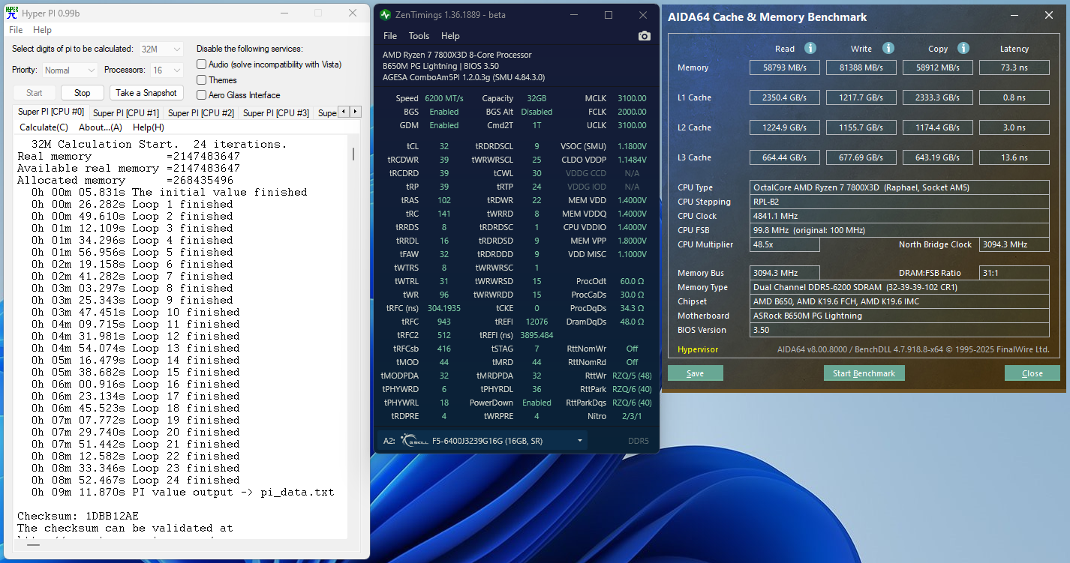Screen dimensions: 1070x563
Task: Check the Themes checkbox
Action: (201, 80)
